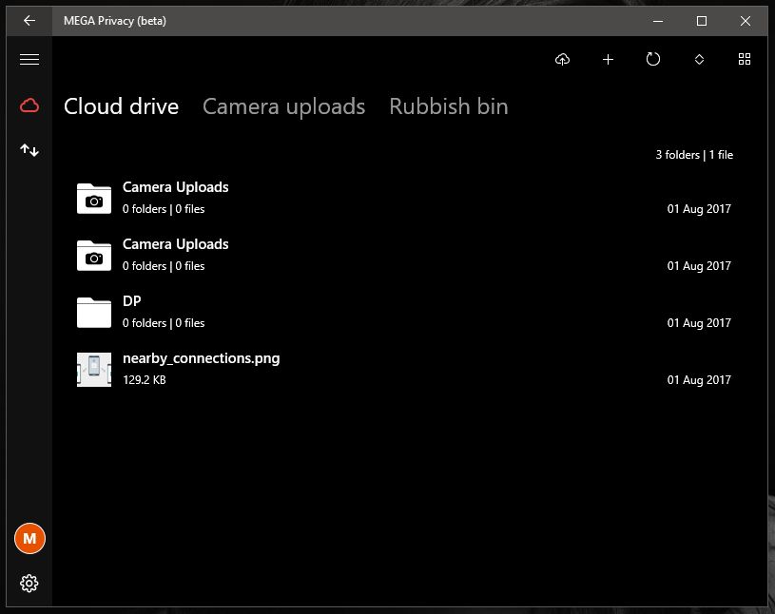Switch to grid view layout
Image resolution: width=775 pixels, height=614 pixels.
pos(745,60)
